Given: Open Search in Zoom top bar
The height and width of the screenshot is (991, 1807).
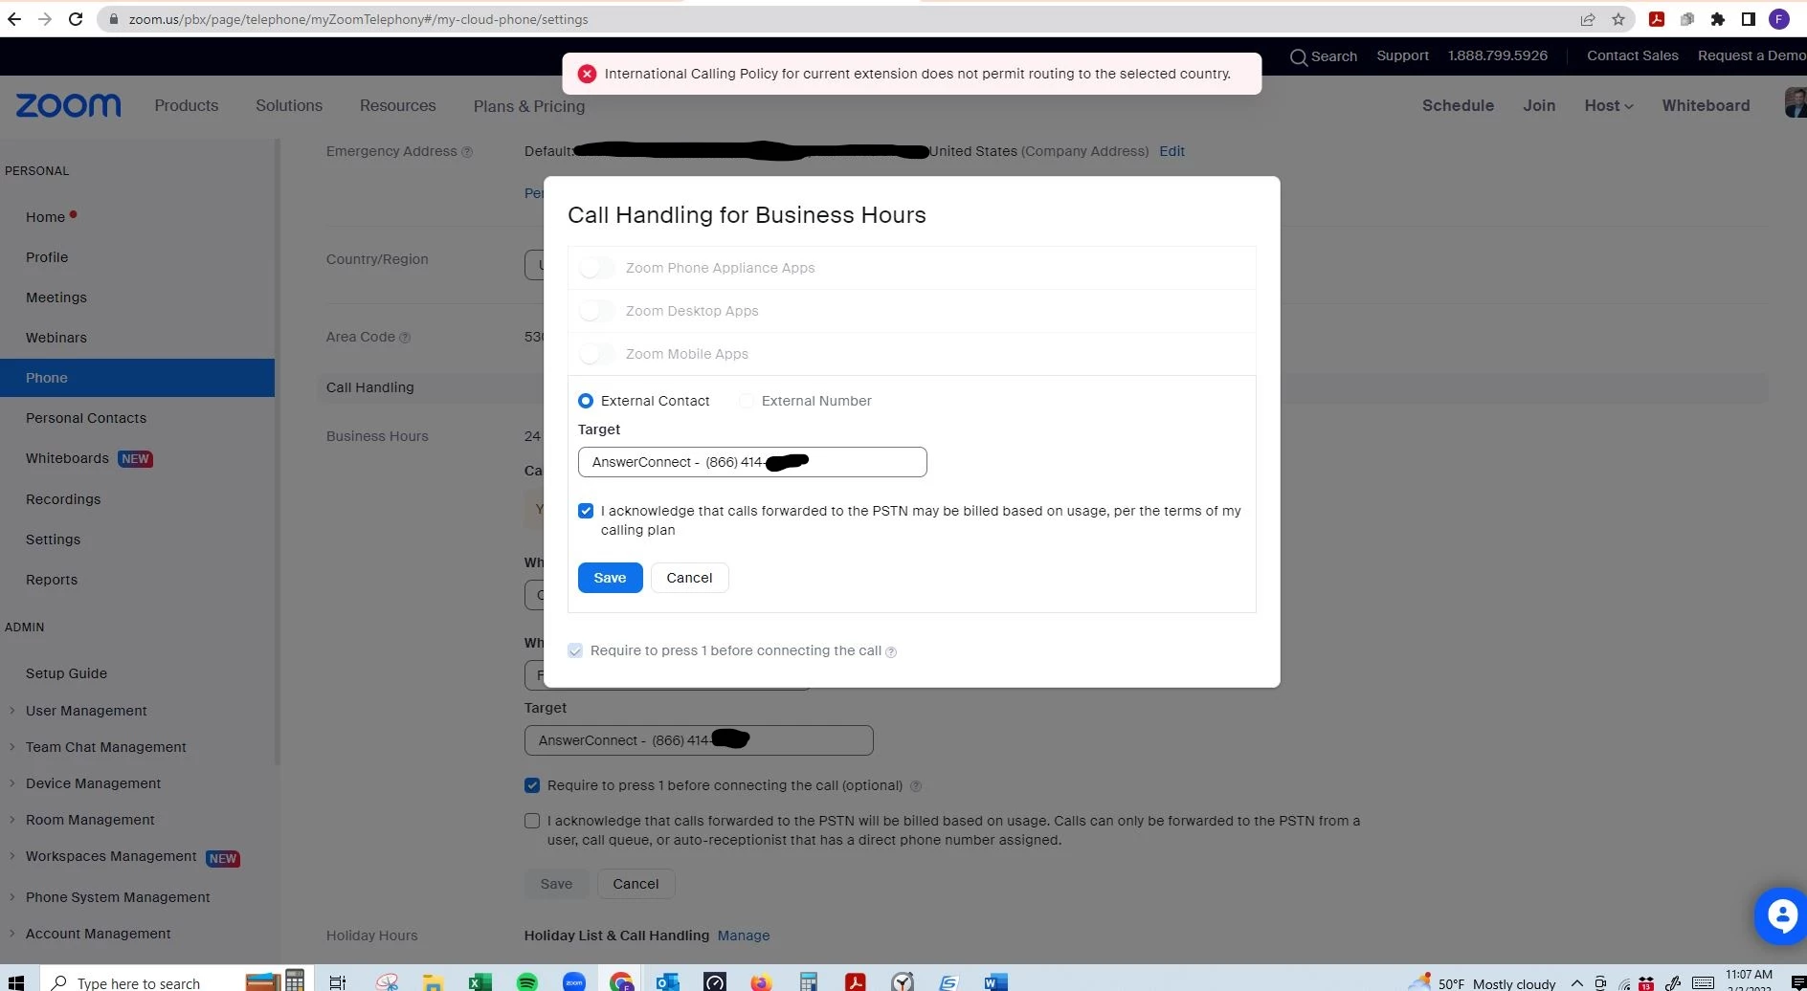Looking at the screenshot, I should click(x=1324, y=56).
